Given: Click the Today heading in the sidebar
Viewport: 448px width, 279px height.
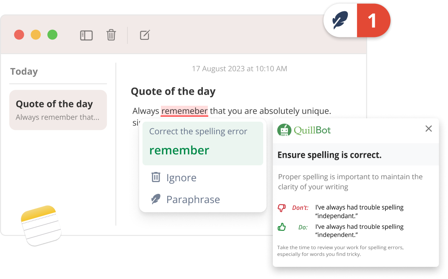Looking at the screenshot, I should click(x=24, y=71).
